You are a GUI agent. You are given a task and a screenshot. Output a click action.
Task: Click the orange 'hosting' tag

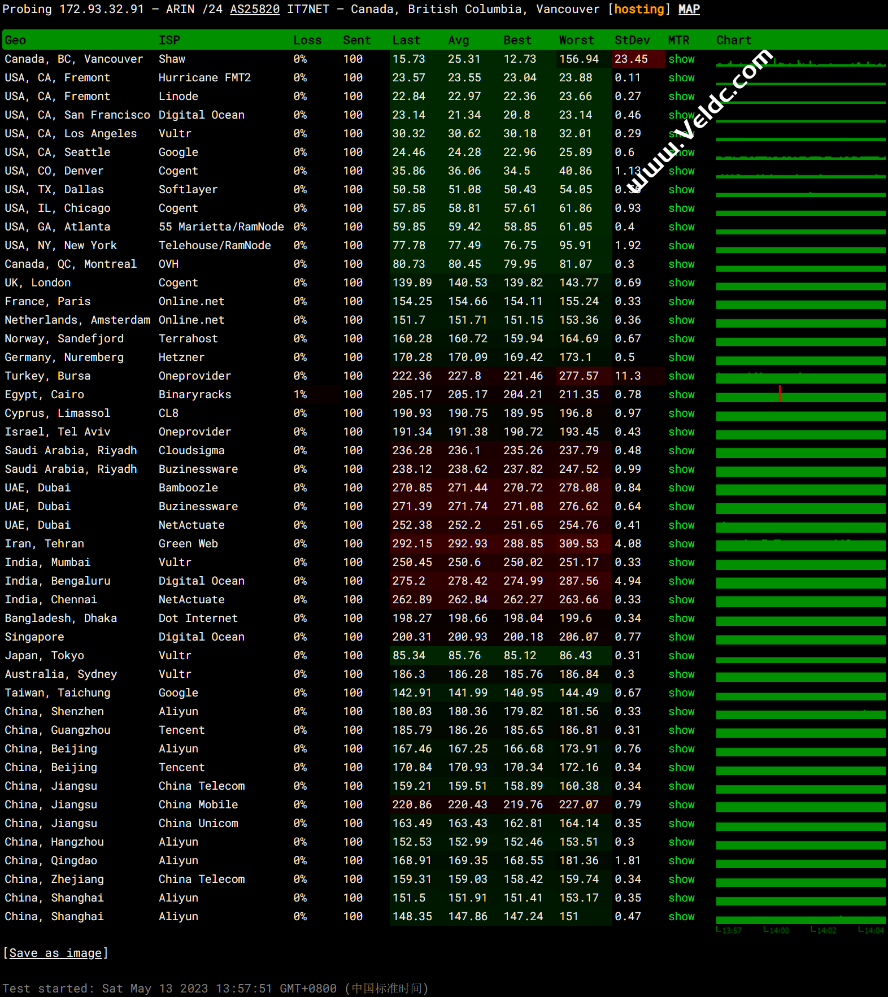coord(639,9)
